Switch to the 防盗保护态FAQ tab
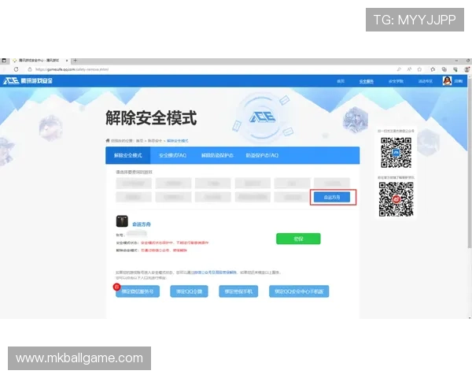Screen dimensions: 472x378 tap(262, 156)
